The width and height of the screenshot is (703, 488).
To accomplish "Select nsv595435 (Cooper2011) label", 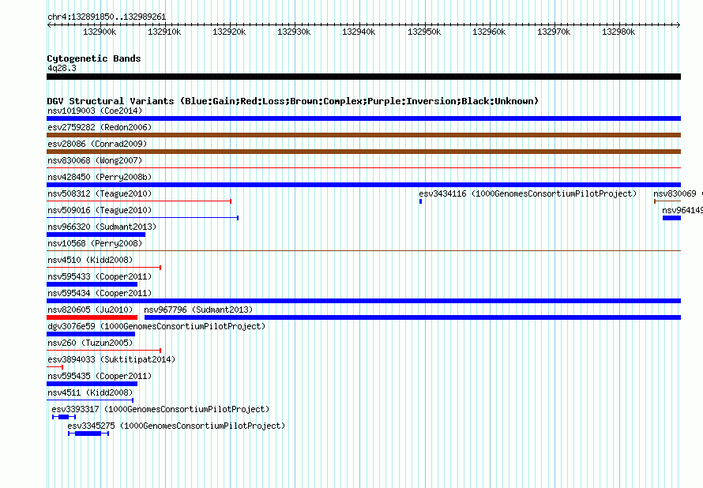I will pos(100,376).
